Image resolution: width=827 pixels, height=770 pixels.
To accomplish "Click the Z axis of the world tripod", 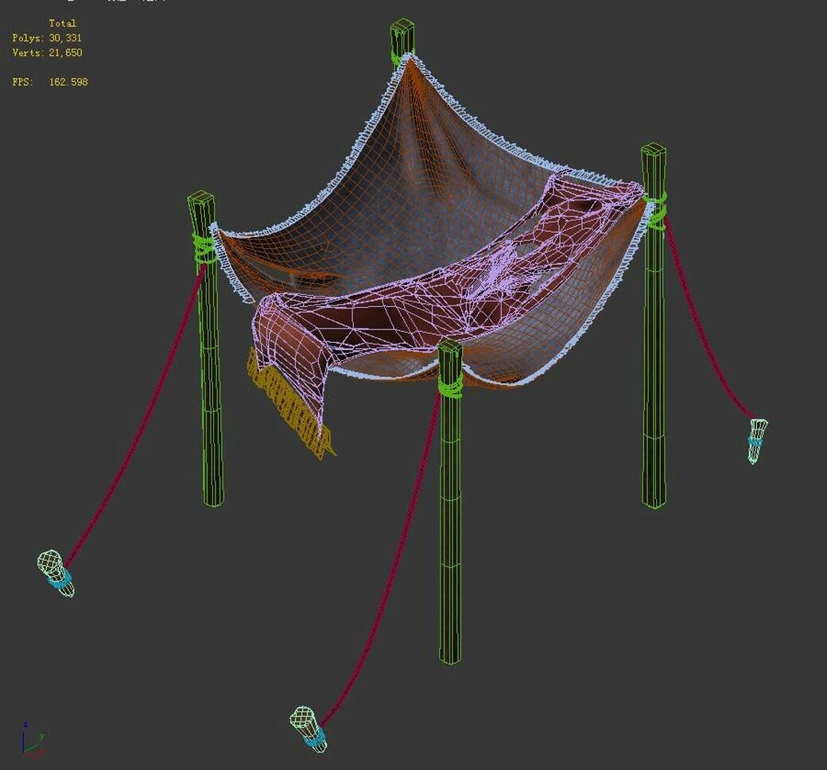I will click(23, 741).
